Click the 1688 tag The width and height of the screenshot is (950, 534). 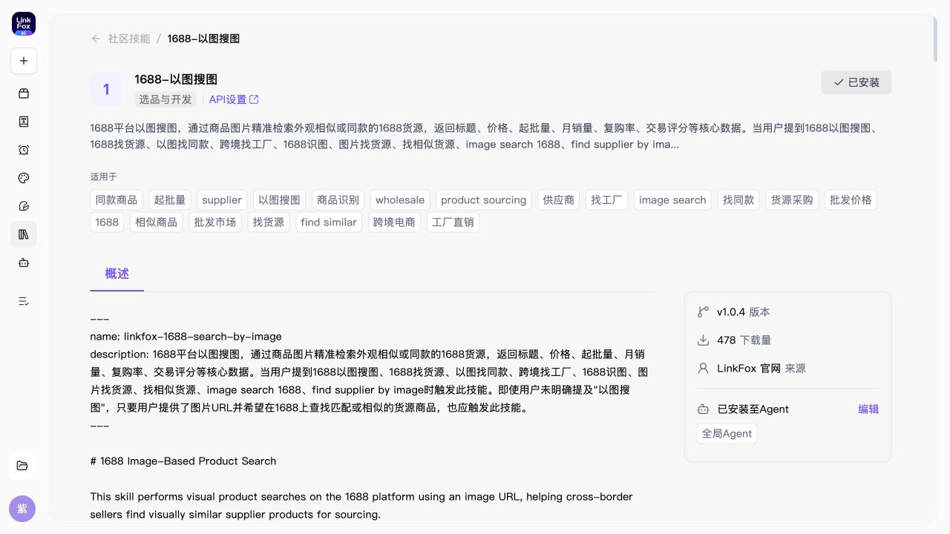107,222
